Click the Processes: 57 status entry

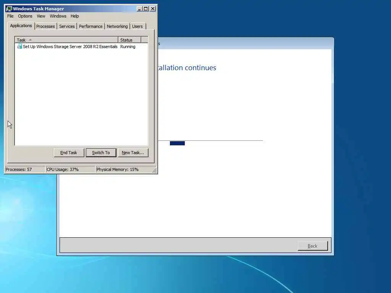[x=25, y=169]
